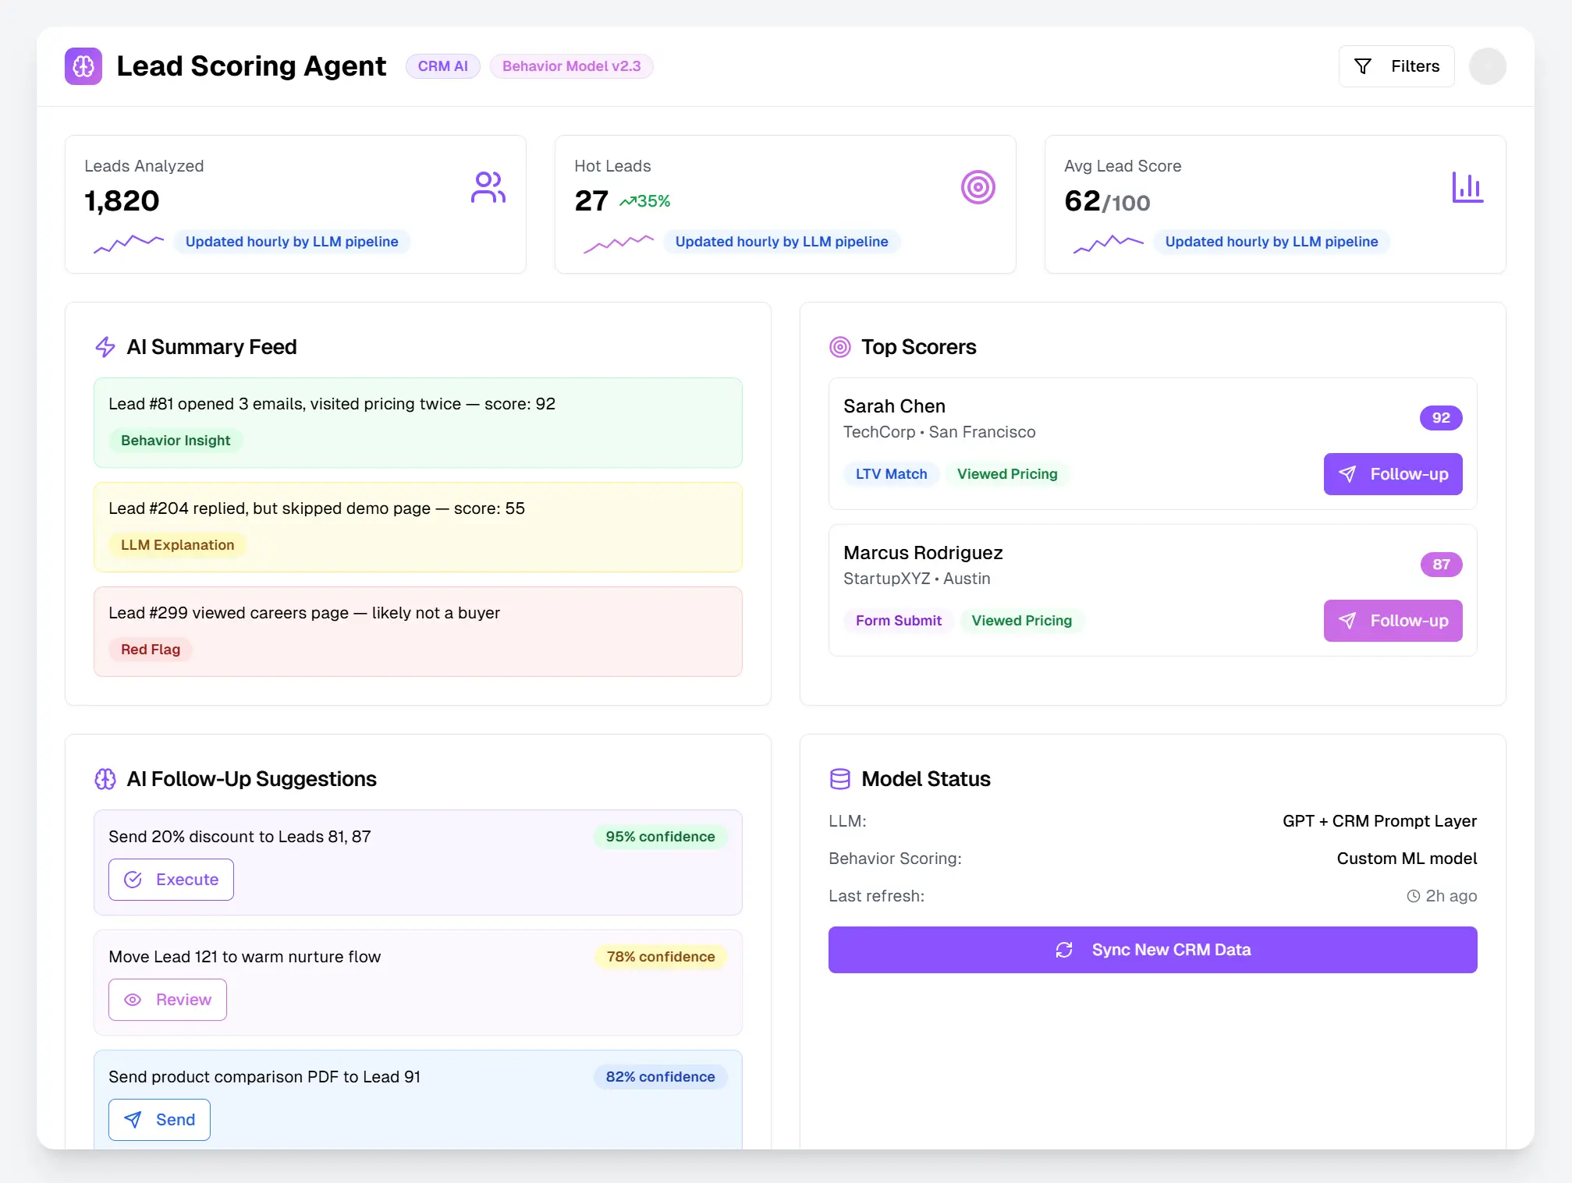1572x1183 pixels.
Task: Send the product comparison PDF to Lead 91
Action: pos(159,1119)
